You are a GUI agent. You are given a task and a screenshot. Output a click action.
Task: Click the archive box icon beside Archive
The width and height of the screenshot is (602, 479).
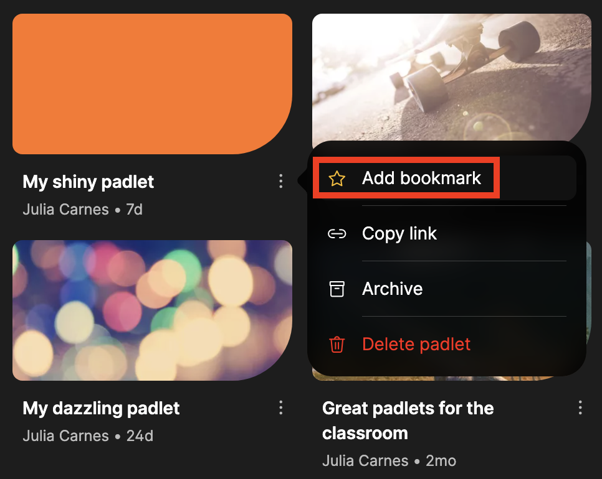click(x=337, y=289)
